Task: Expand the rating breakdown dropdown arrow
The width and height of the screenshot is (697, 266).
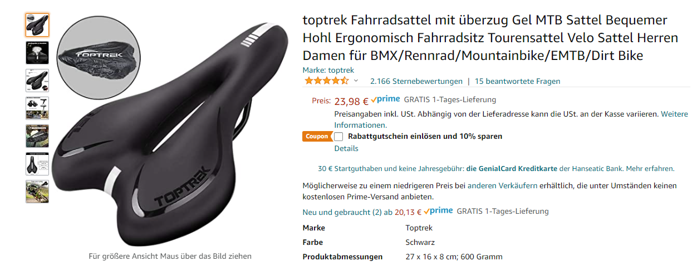Action: coord(356,81)
